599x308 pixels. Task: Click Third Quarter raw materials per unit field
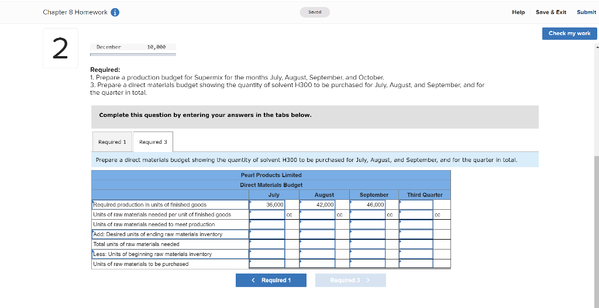pos(416,214)
